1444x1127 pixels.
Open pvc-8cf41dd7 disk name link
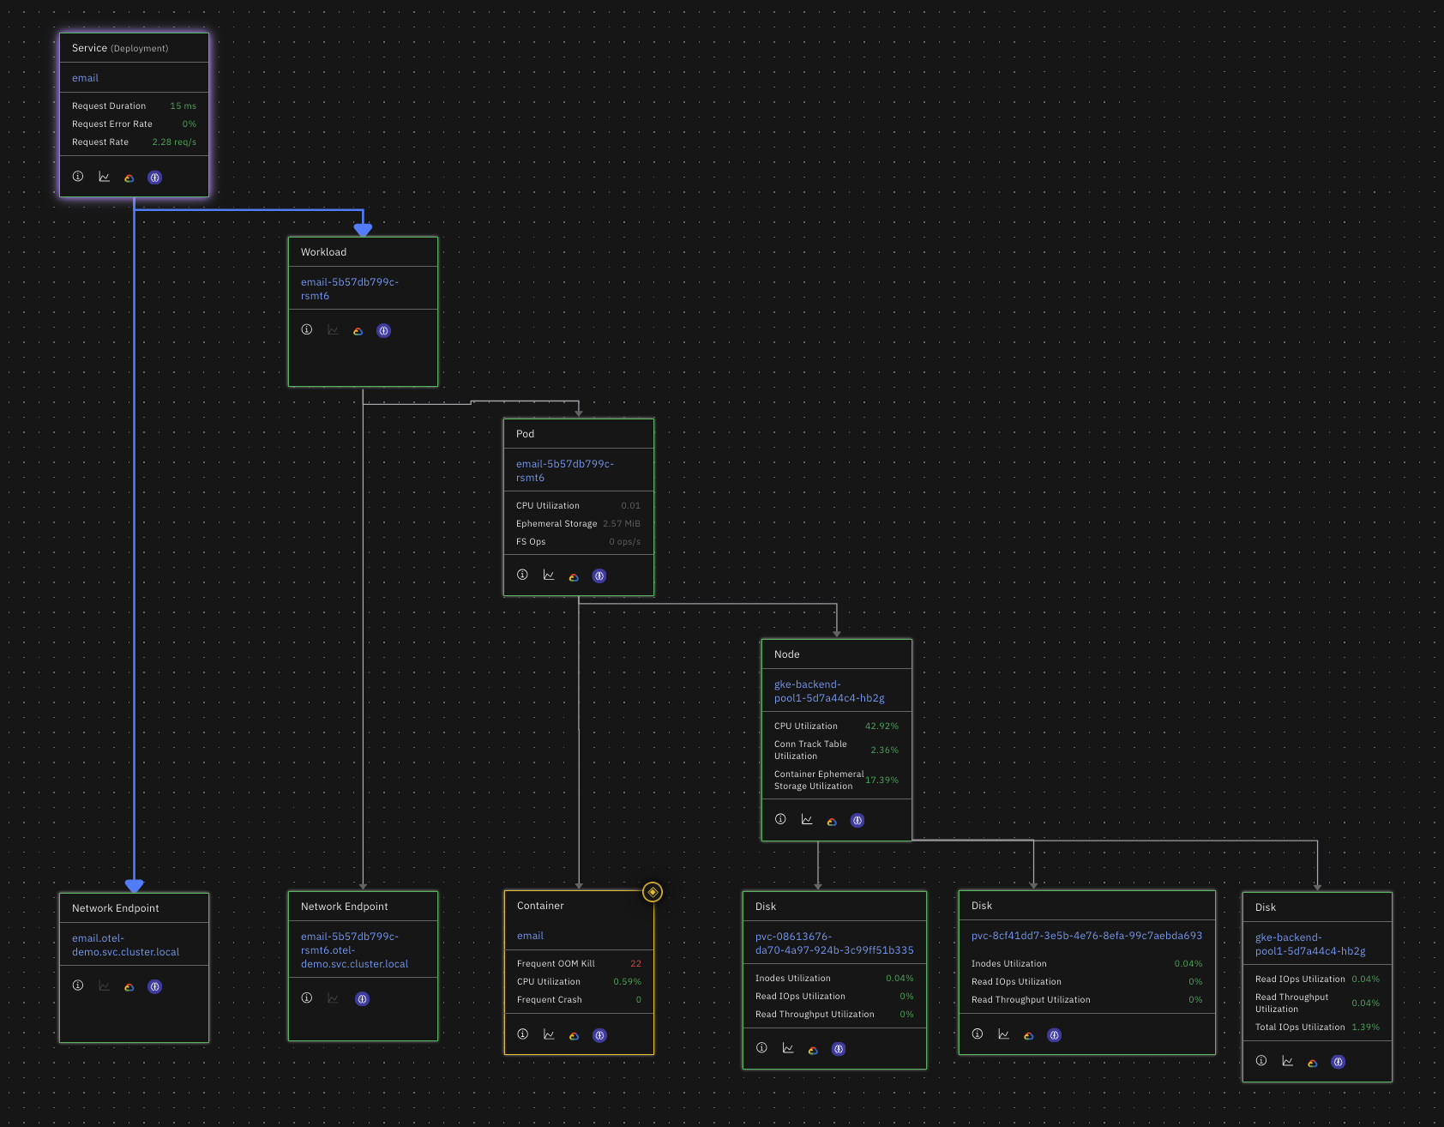coord(1086,936)
